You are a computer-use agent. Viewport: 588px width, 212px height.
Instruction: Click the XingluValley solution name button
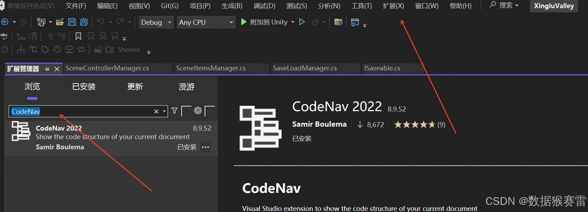pos(554,6)
